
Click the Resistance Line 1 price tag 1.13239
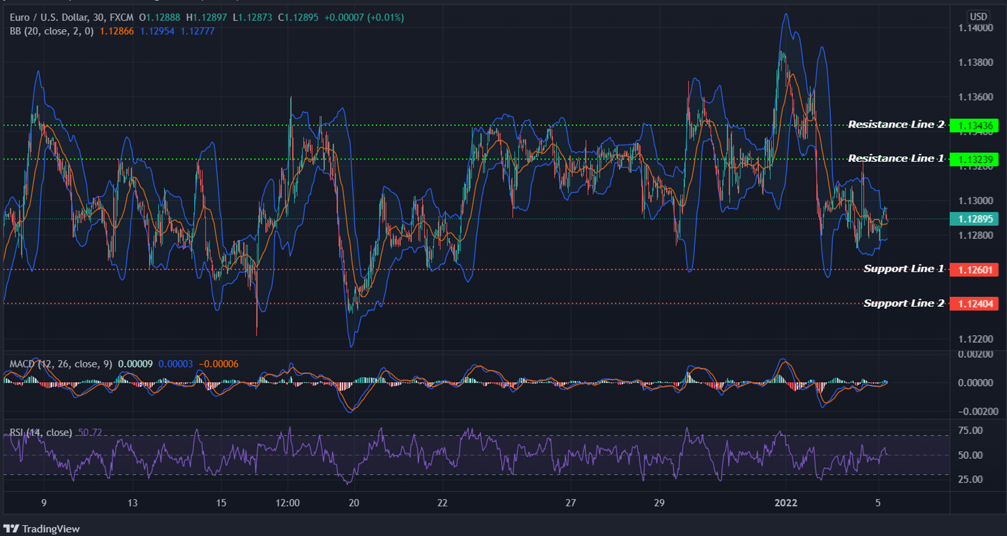[x=976, y=160]
